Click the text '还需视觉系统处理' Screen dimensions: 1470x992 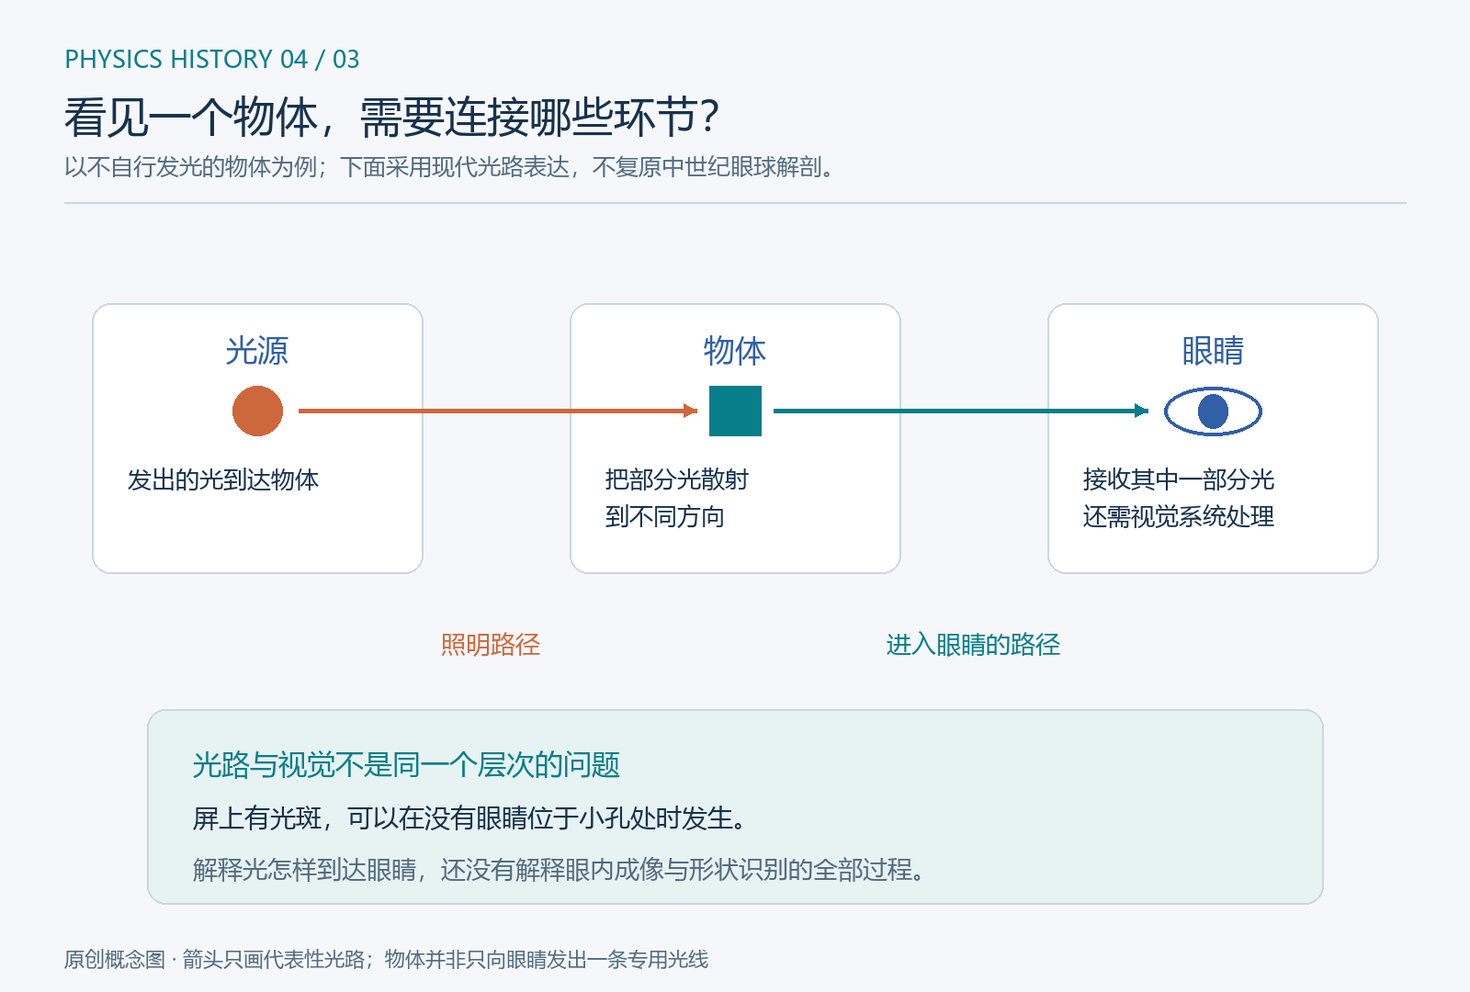(1179, 517)
